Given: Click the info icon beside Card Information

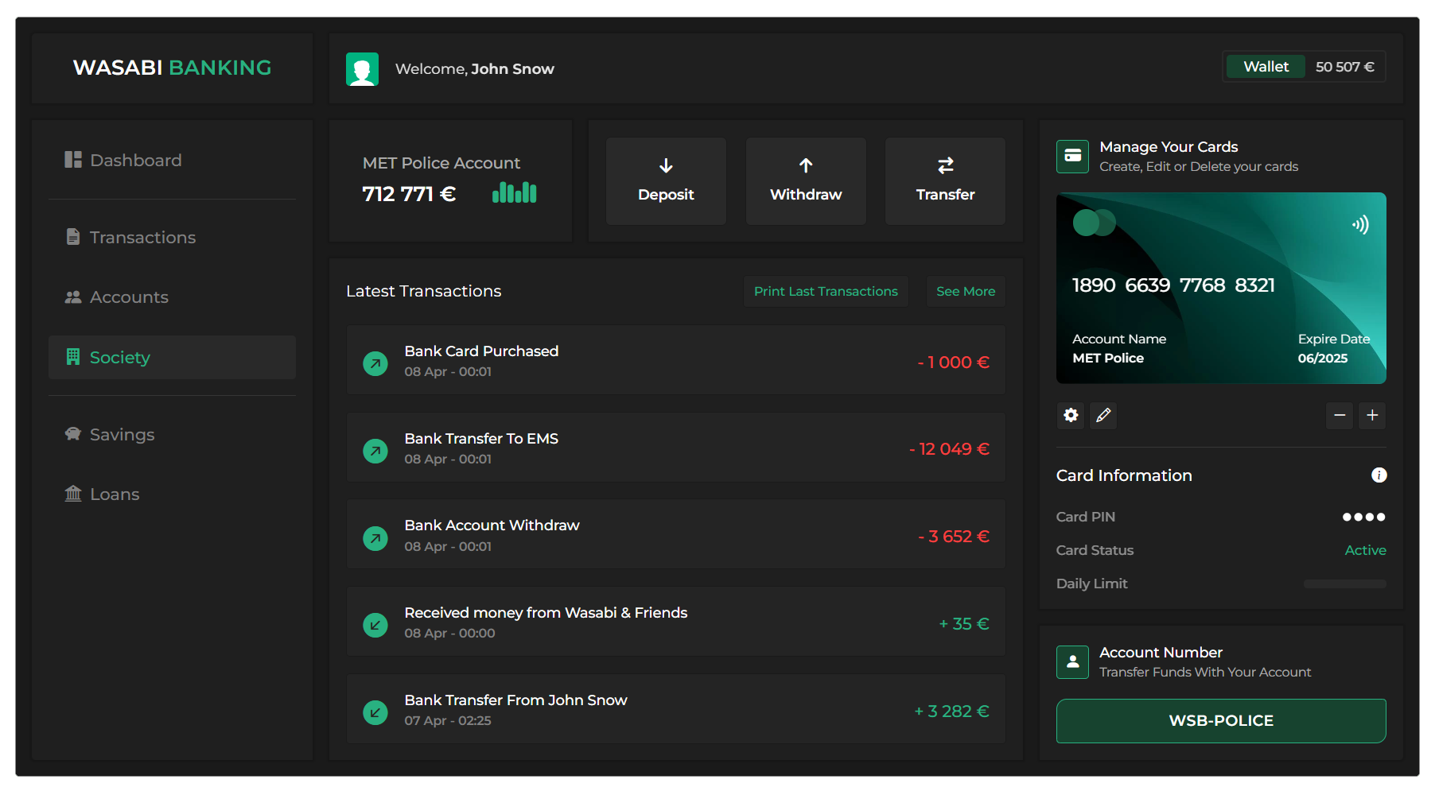Looking at the screenshot, I should (x=1379, y=475).
